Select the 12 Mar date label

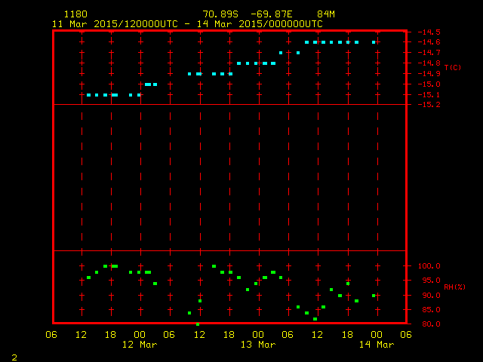(x=140, y=345)
